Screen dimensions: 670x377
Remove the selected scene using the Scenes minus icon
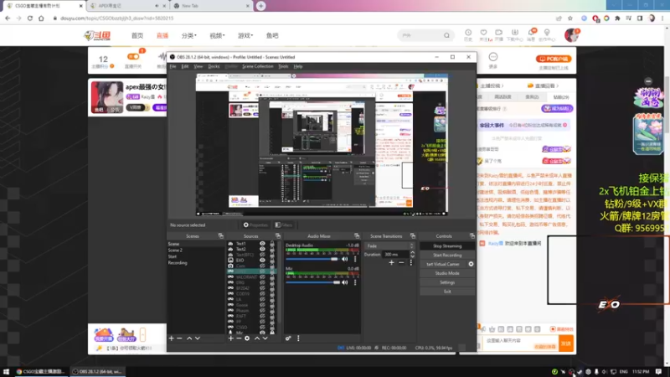pos(179,338)
